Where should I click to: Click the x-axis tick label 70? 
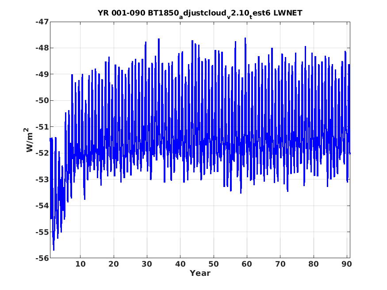(280, 264)
